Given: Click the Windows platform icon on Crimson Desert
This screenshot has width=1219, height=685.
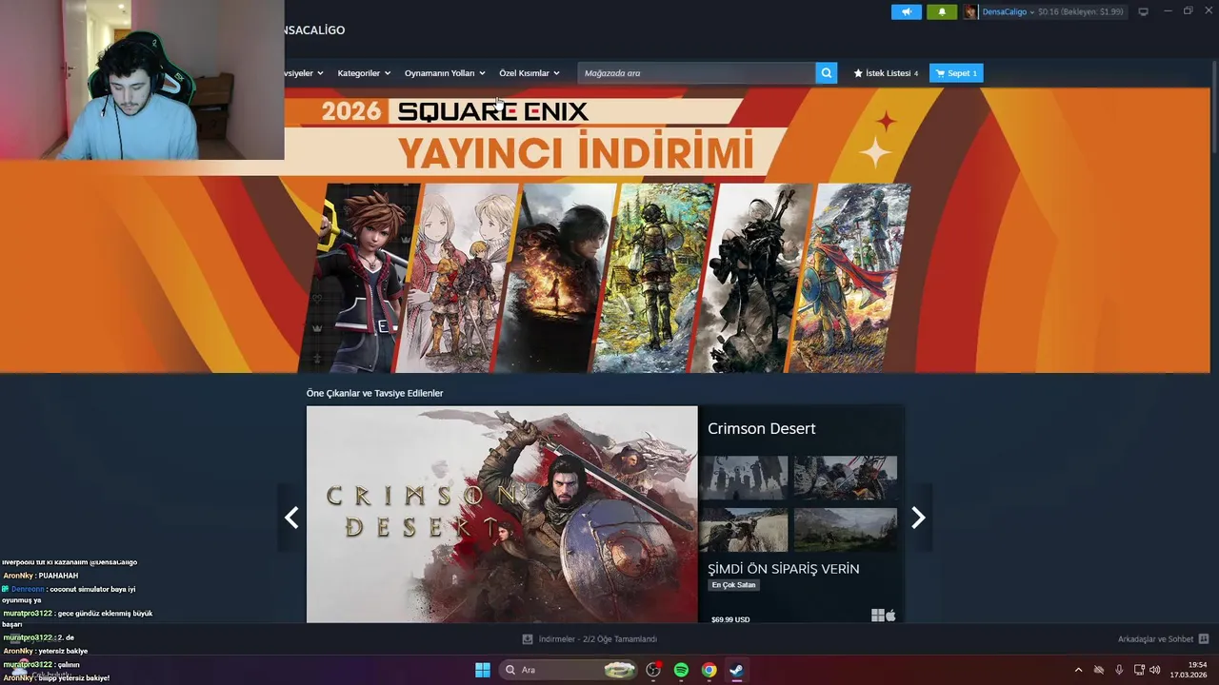Looking at the screenshot, I should coord(877,616).
